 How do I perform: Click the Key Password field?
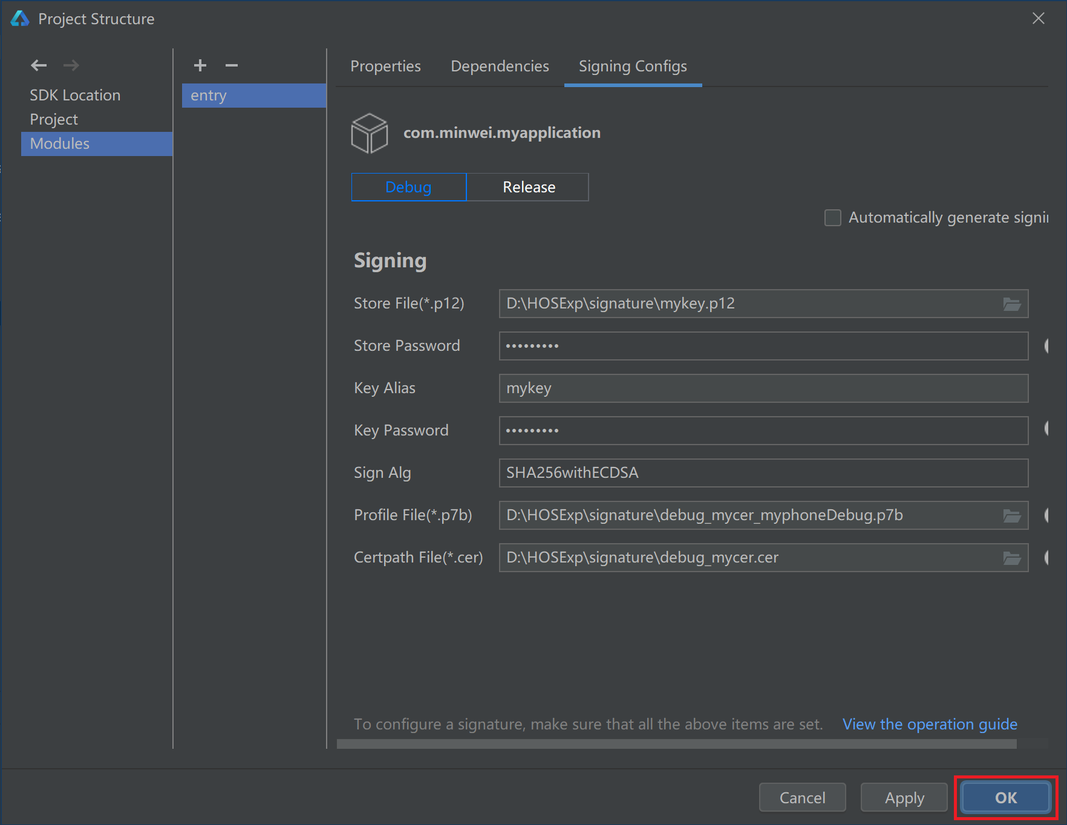point(763,431)
